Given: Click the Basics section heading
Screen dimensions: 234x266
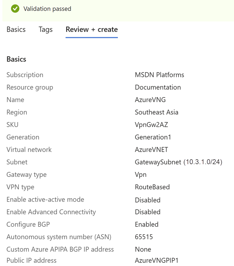Looking at the screenshot, I should pos(16,59).
